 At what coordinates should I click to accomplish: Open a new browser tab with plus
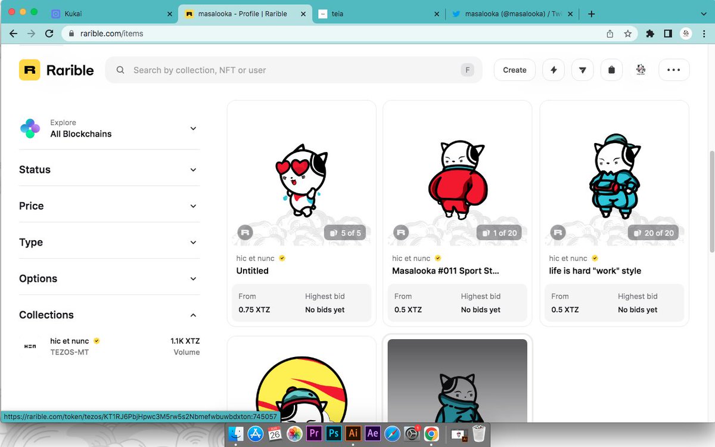coord(591,14)
